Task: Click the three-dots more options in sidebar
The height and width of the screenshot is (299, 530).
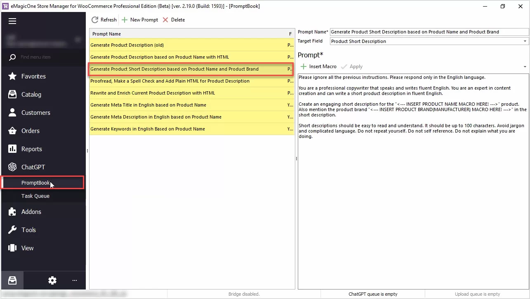Action: [75, 280]
